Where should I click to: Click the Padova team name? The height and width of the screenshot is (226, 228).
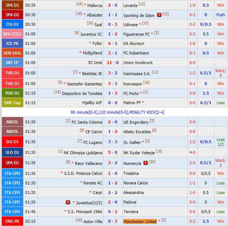pyautogui.click(x=130, y=202)
